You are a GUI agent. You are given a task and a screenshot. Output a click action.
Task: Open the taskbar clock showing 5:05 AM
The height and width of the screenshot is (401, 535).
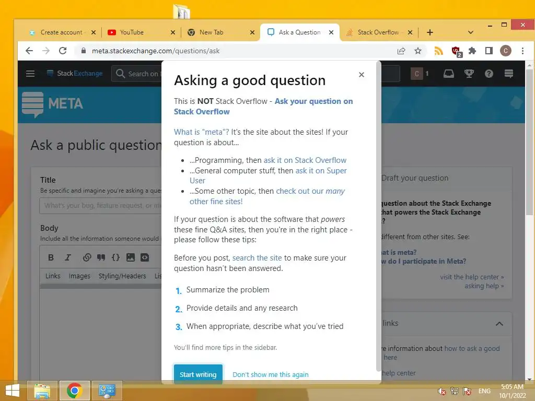tap(512, 391)
